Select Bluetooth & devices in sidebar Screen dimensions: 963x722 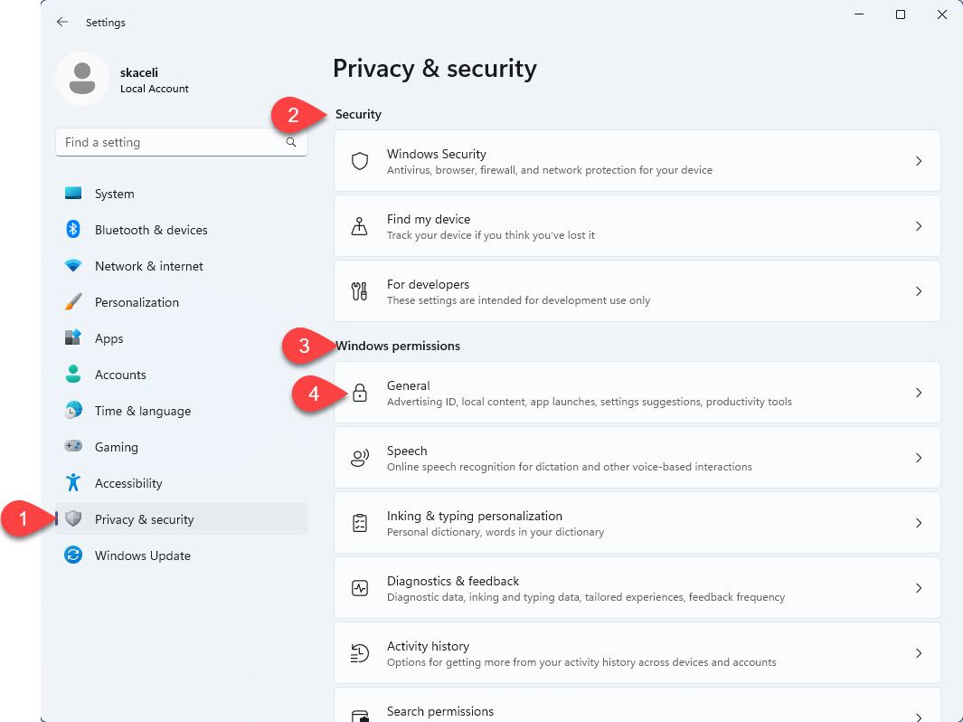182,230
